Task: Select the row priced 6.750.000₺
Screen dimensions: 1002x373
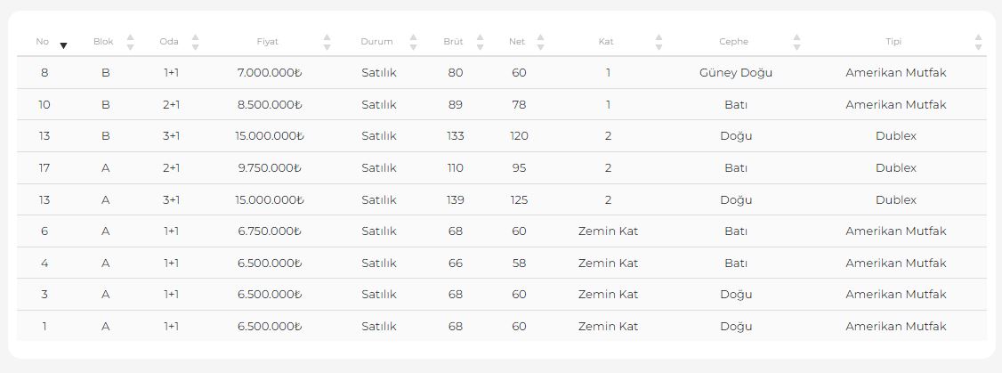Action: (270, 231)
